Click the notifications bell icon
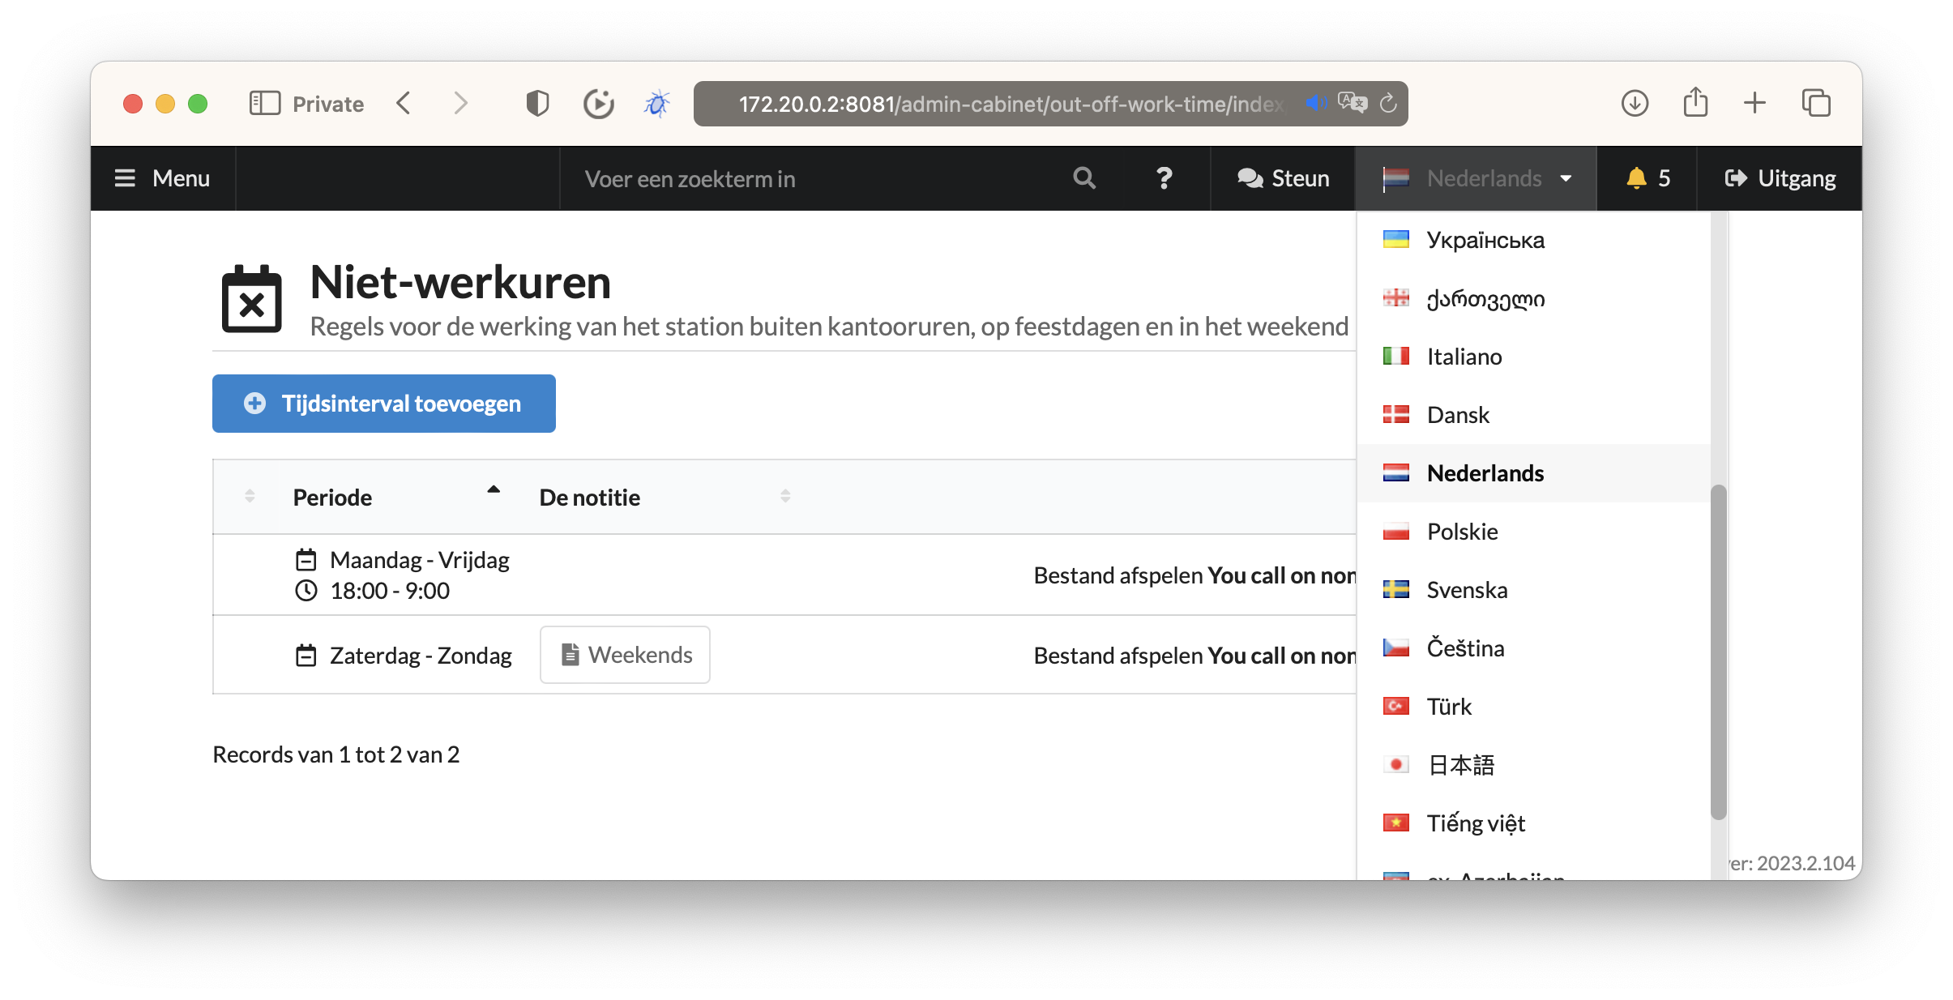 [x=1636, y=178]
